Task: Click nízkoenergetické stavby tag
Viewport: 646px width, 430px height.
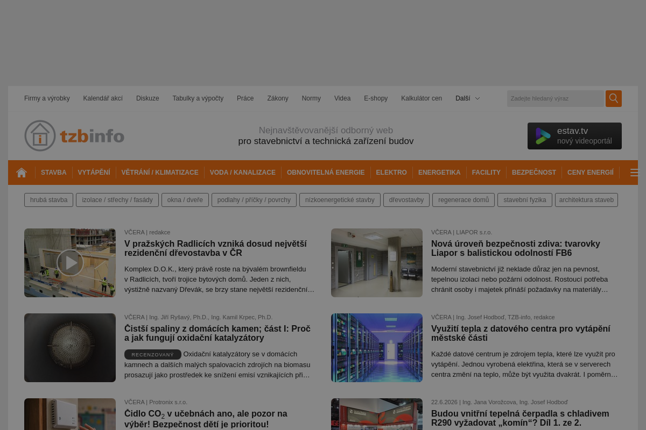Action: point(340,200)
